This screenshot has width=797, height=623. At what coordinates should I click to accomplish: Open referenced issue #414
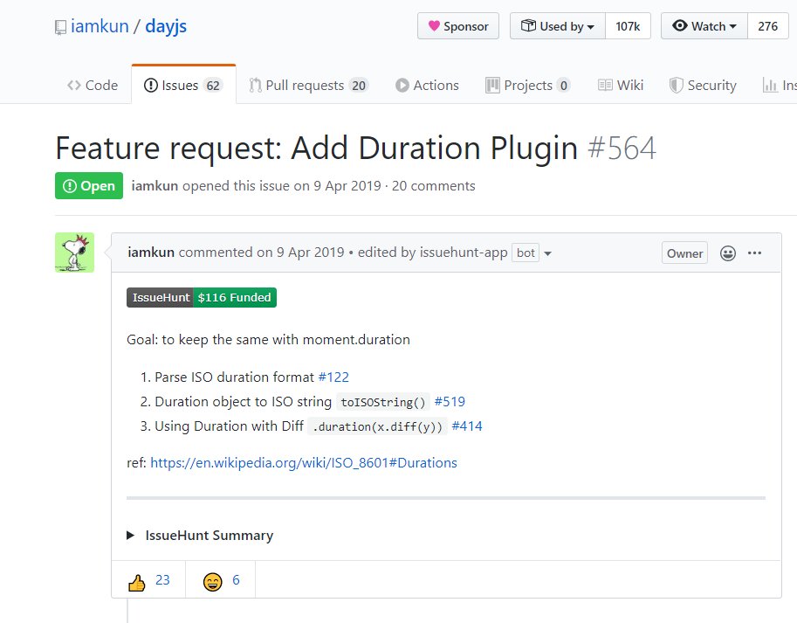(x=467, y=426)
